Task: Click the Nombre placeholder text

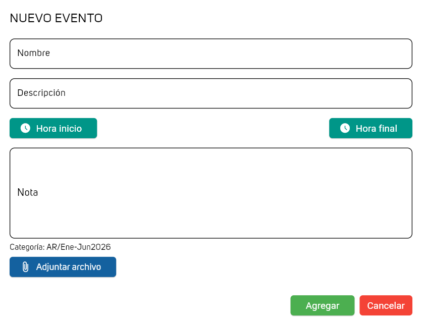Action: 33,53
